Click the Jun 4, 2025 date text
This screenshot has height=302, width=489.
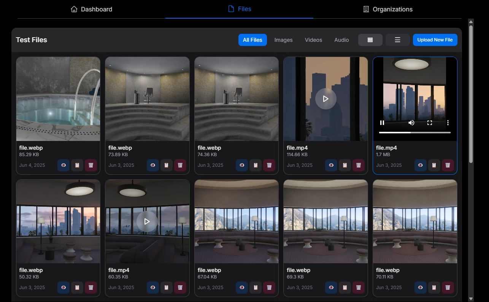(32, 165)
